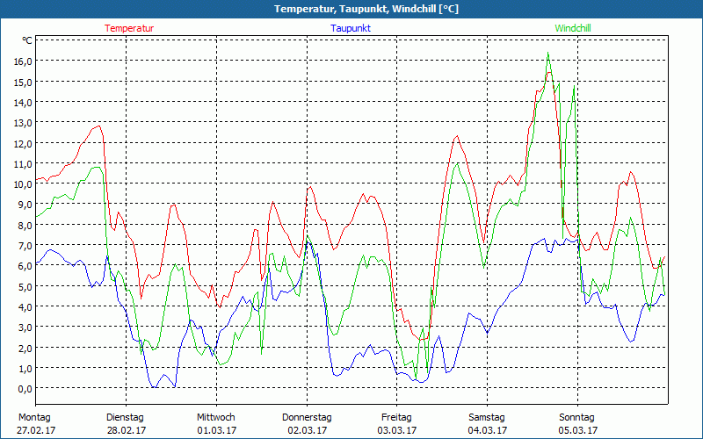Image resolution: width=703 pixels, height=439 pixels.
Task: Select the Donnerstag day label
Action: [x=307, y=417]
